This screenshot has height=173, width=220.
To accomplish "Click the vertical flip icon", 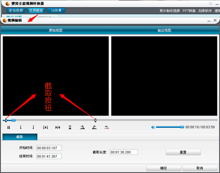I will (70, 127).
